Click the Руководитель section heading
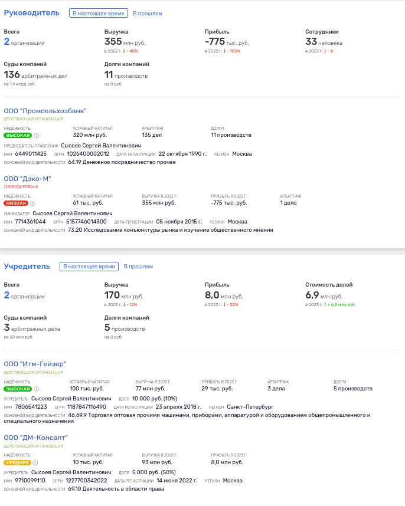Screen dimensions: 405x506 click(32, 13)
